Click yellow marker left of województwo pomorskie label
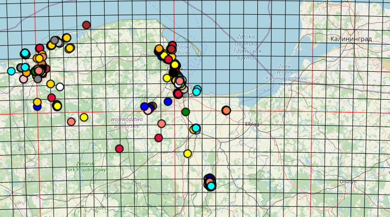This screenshot has height=217, width=390. (x=84, y=117)
